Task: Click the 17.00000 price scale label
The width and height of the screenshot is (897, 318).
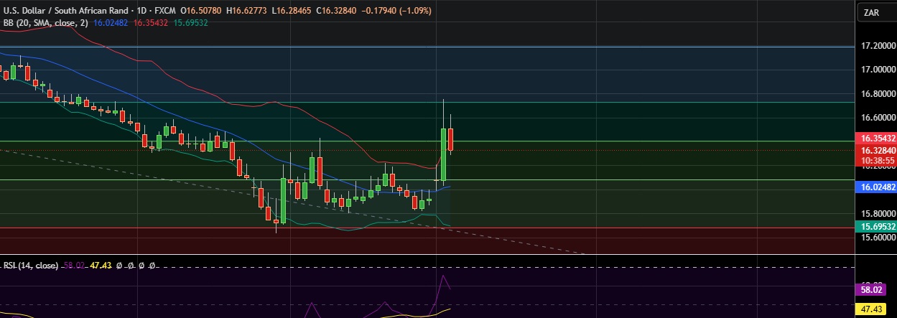Action: coord(878,70)
